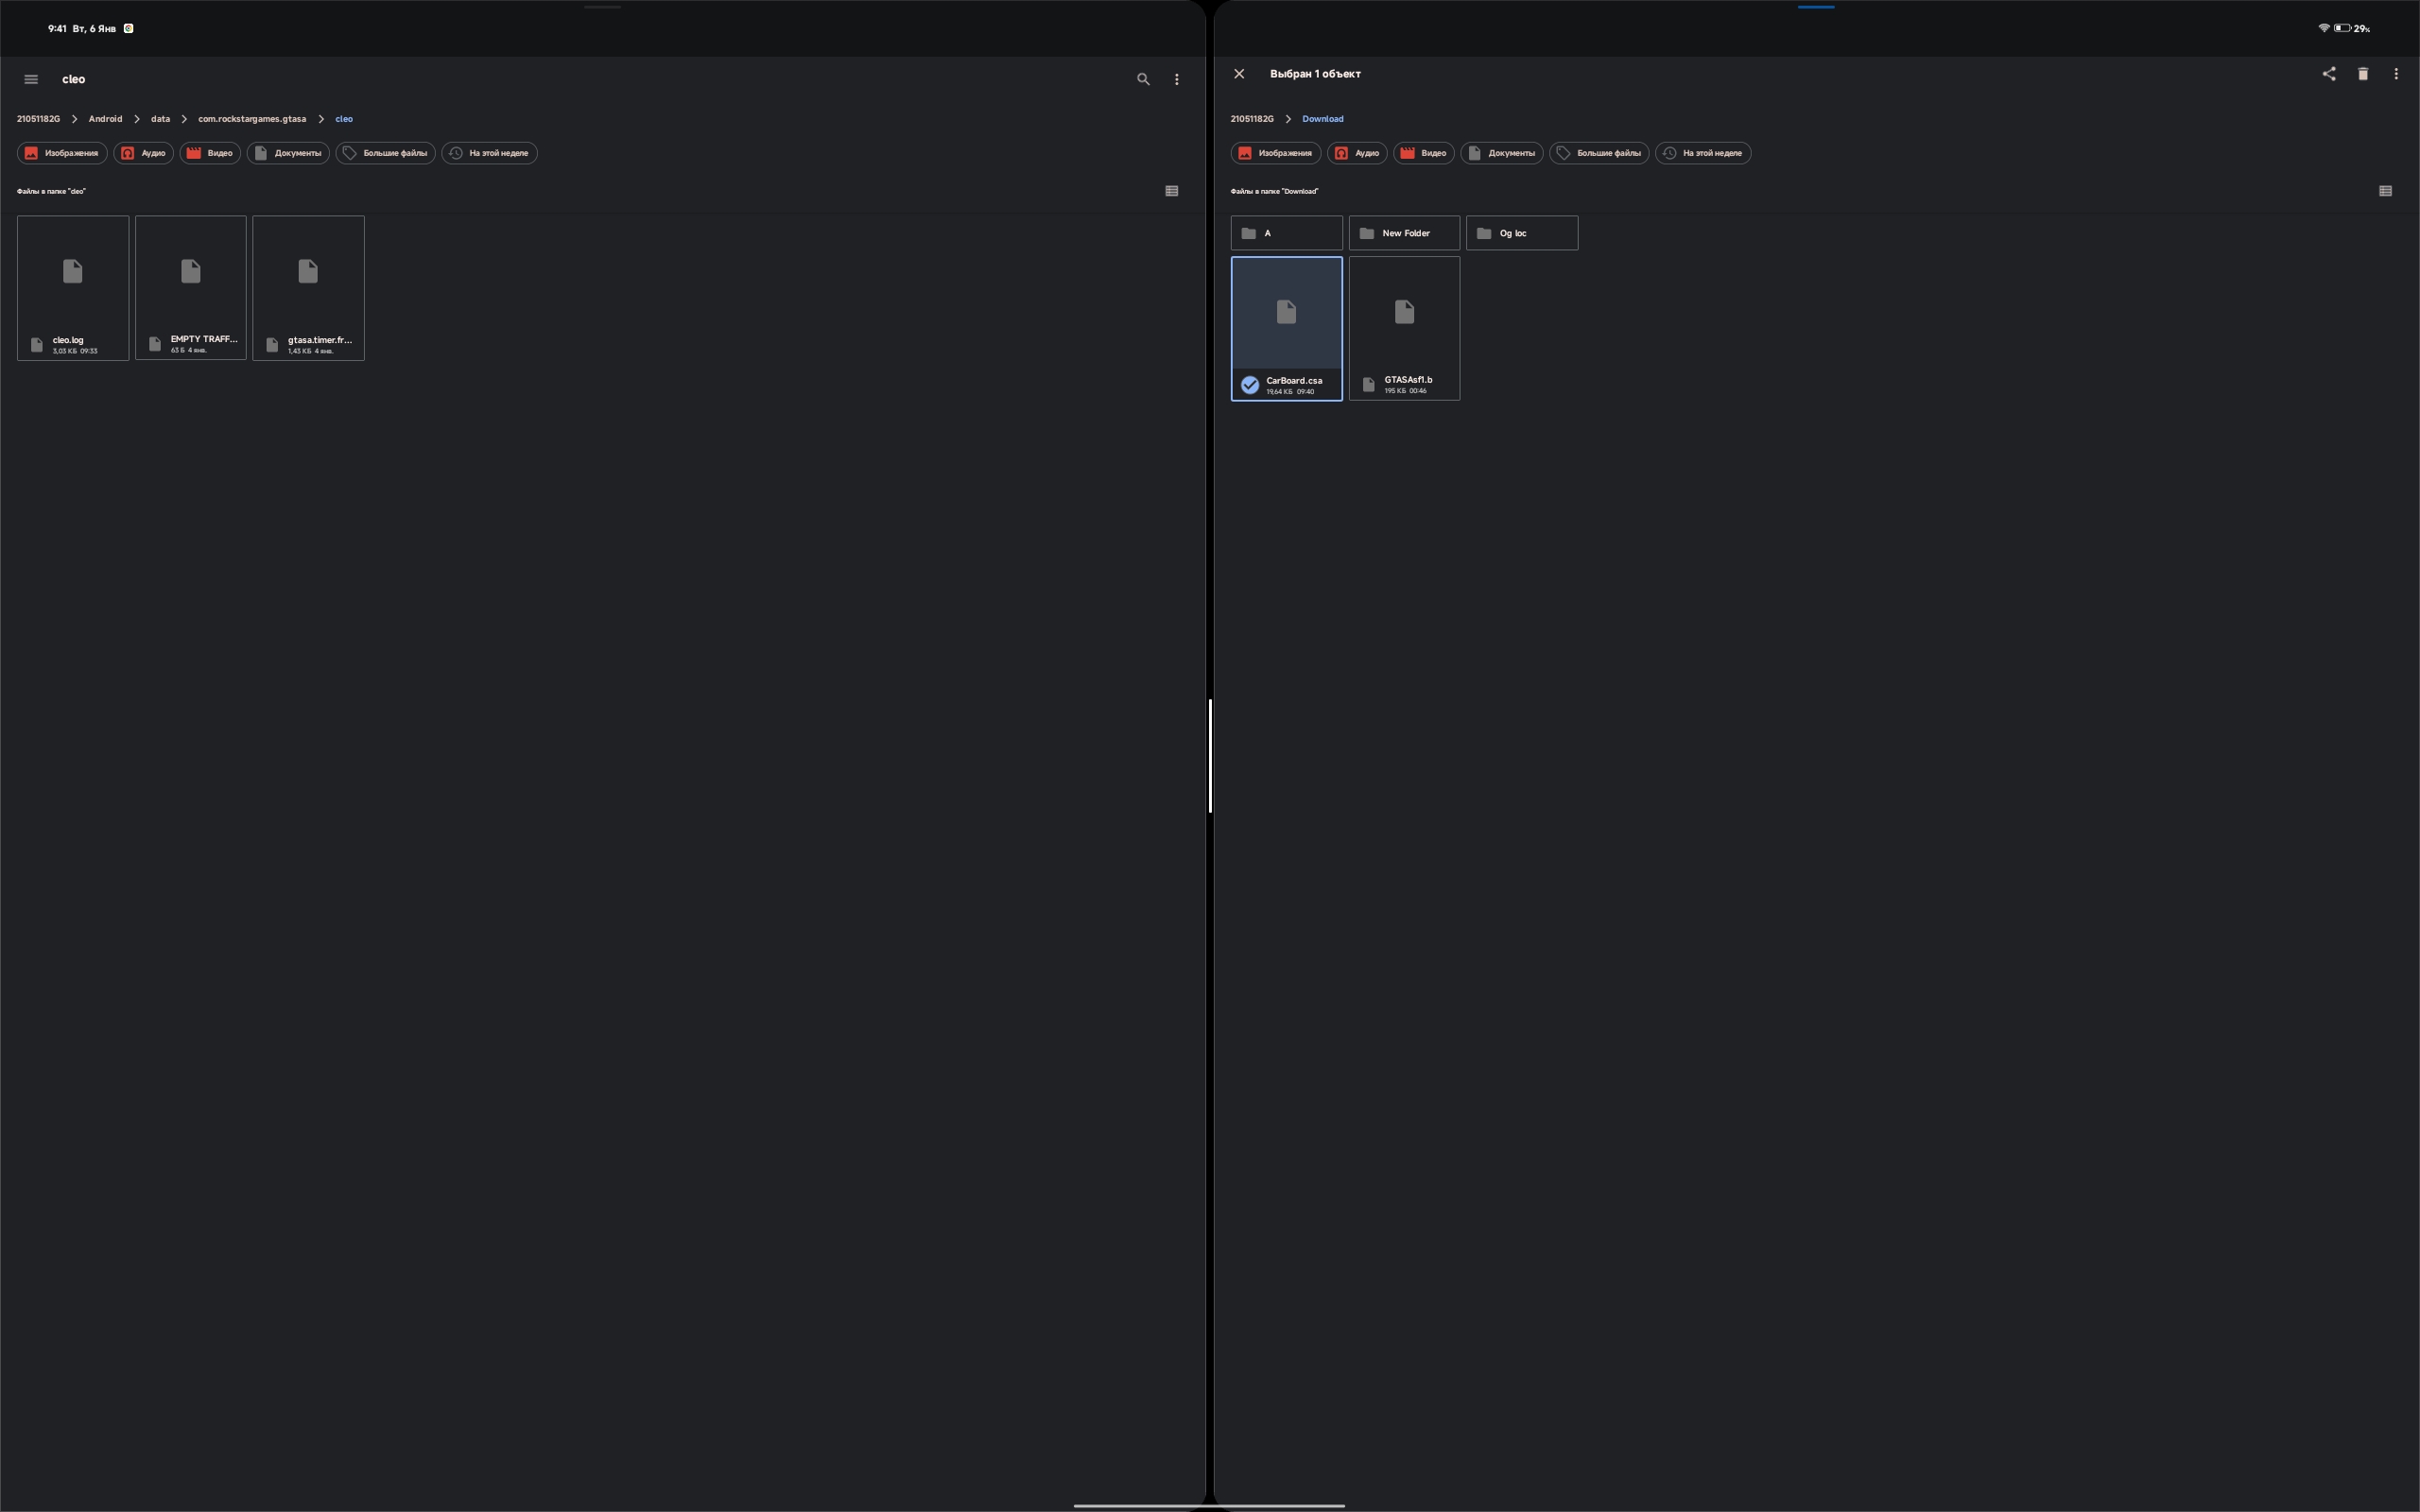
Task: Open the New Folder directory
Action: (x=1404, y=233)
